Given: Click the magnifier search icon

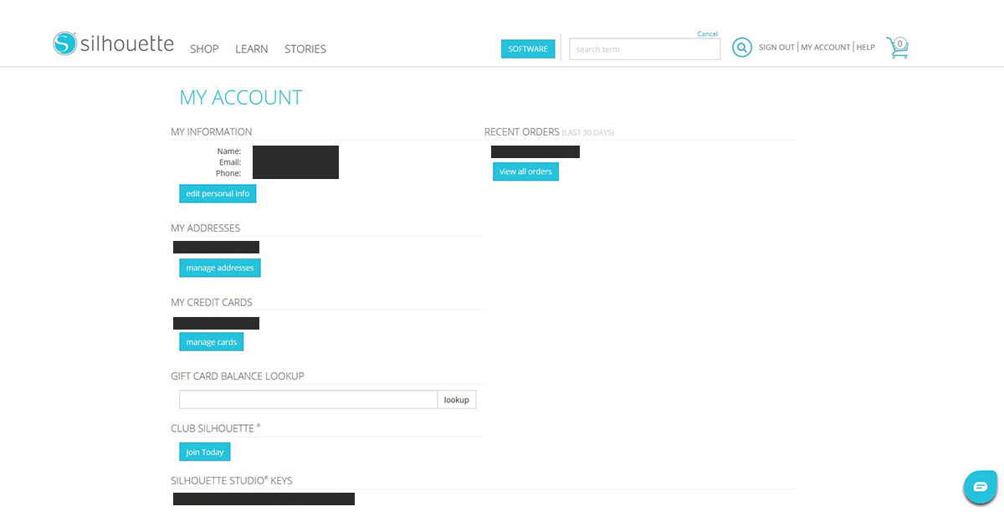Looking at the screenshot, I should (x=741, y=48).
